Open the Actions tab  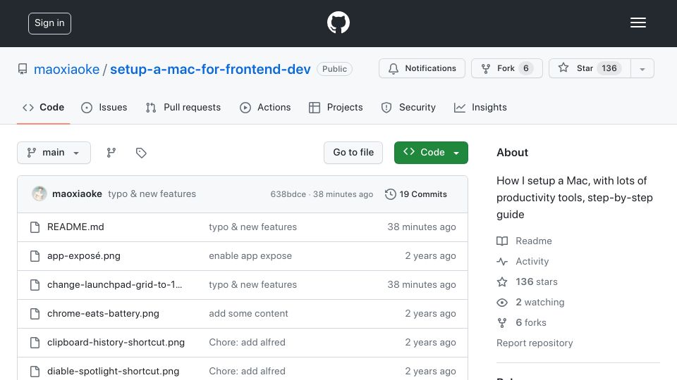(265, 107)
